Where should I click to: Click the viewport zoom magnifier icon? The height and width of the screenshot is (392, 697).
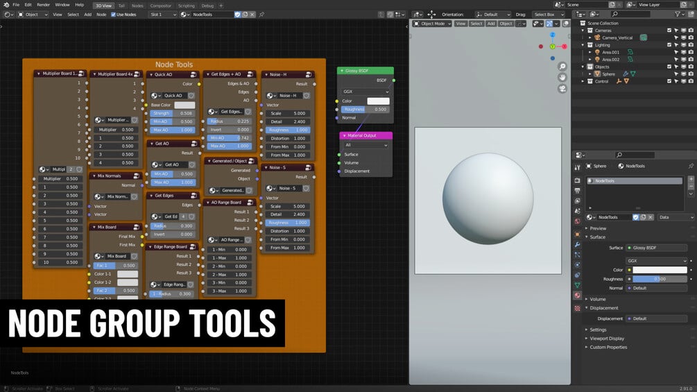(x=562, y=67)
